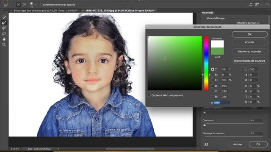Click the V value field 255
271x152 pixels.
click(x=225, y=91)
